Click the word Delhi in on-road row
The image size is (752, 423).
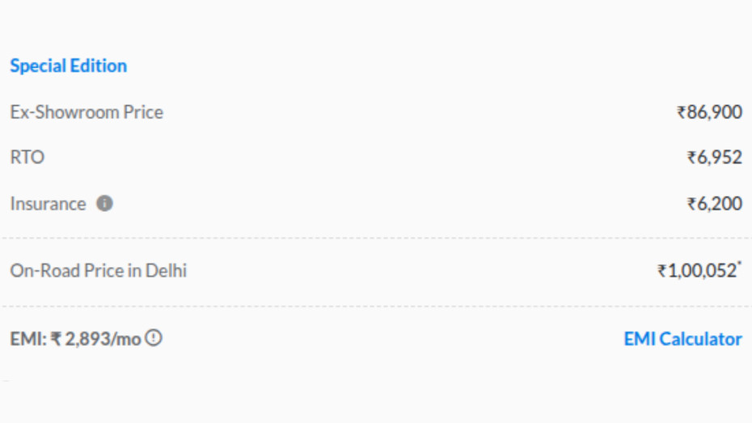(166, 270)
